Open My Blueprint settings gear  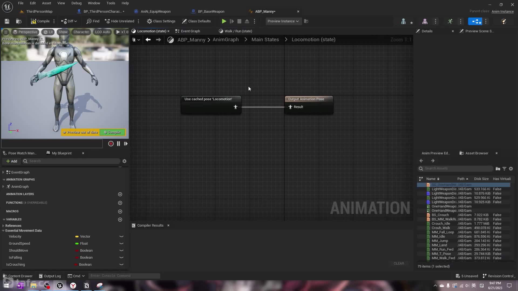pyautogui.click(x=124, y=161)
